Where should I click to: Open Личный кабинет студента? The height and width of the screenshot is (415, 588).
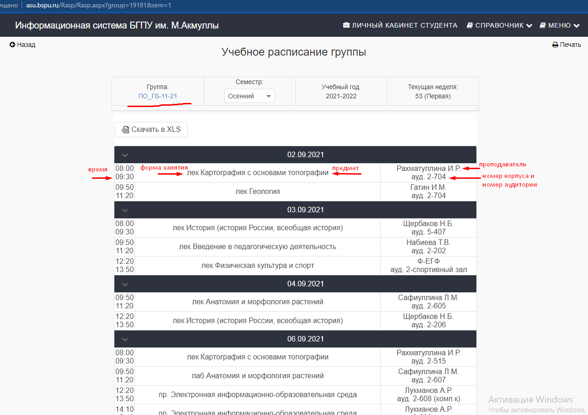(404, 25)
